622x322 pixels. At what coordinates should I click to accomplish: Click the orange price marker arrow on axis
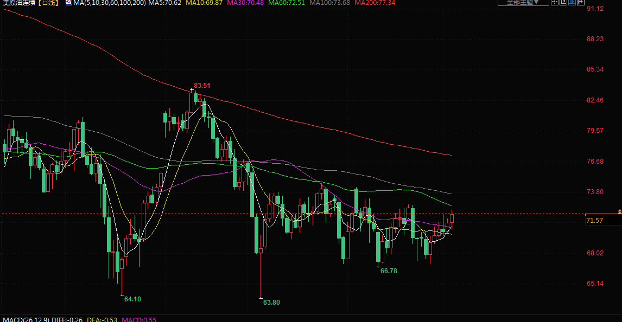point(619,211)
